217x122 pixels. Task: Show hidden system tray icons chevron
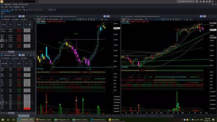tap(182, 120)
